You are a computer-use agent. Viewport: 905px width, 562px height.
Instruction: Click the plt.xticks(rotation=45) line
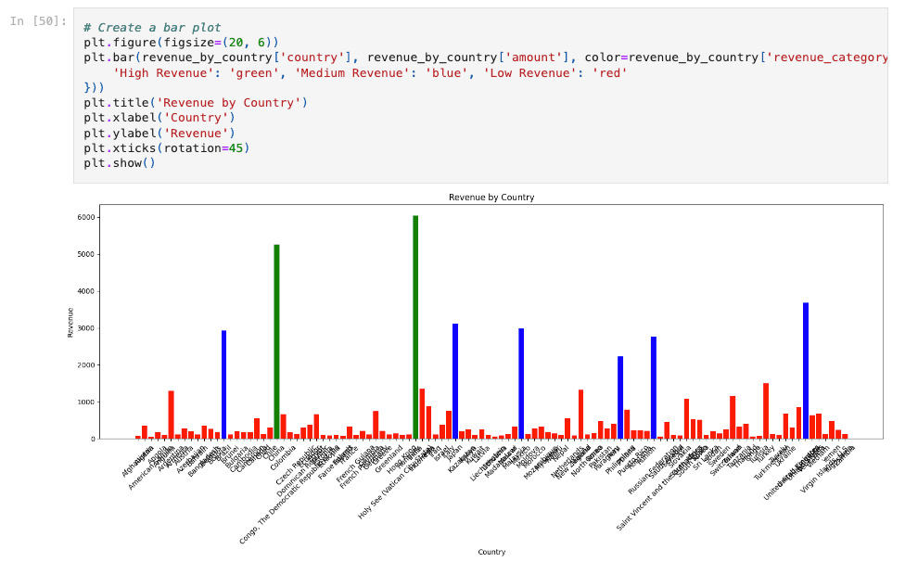tap(166, 147)
